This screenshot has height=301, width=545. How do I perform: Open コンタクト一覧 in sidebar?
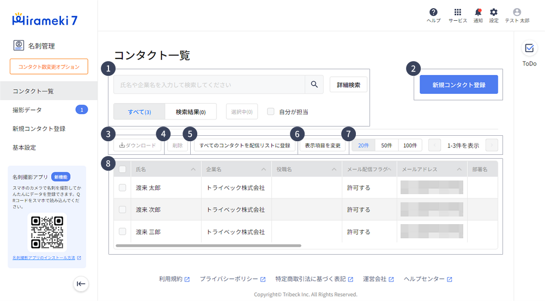(x=49, y=91)
